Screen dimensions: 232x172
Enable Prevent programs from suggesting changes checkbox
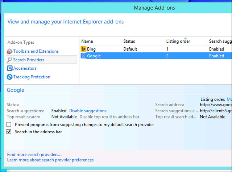point(9,125)
